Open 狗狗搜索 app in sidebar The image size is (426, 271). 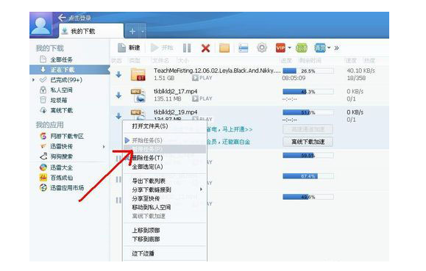point(61,156)
